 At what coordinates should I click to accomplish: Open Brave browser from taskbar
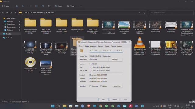click(x=89, y=106)
